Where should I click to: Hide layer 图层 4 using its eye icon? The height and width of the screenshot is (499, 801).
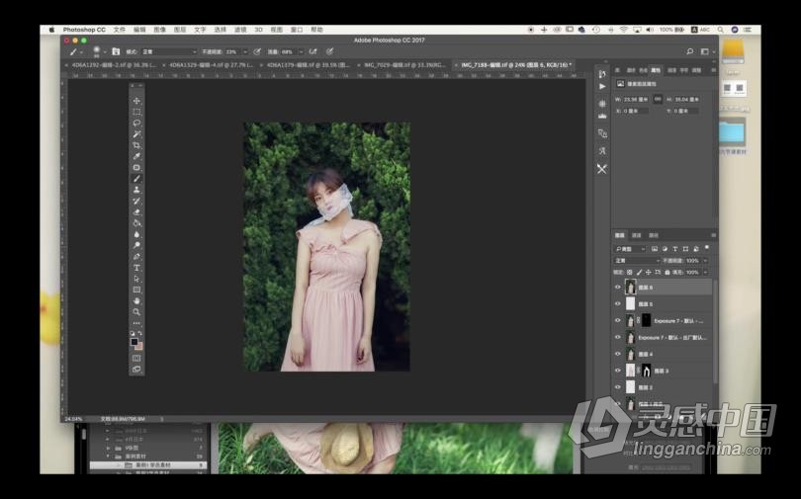tap(618, 354)
